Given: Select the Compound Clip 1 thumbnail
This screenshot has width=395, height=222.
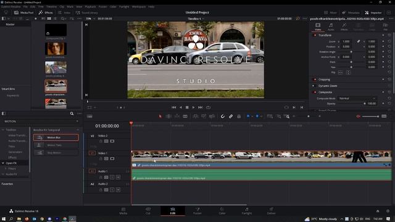Looking at the screenshot, I should coord(56,30).
